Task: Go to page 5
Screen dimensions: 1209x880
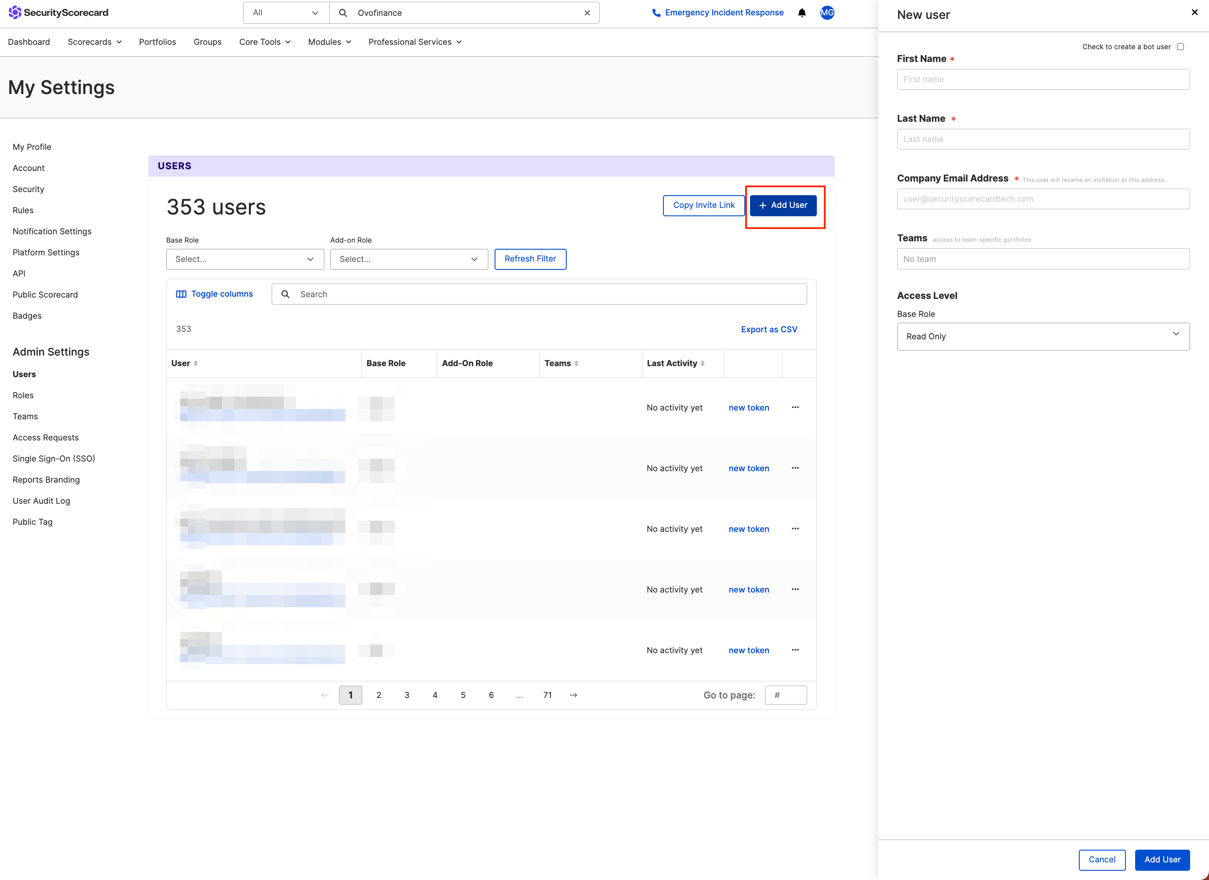Action: [463, 695]
